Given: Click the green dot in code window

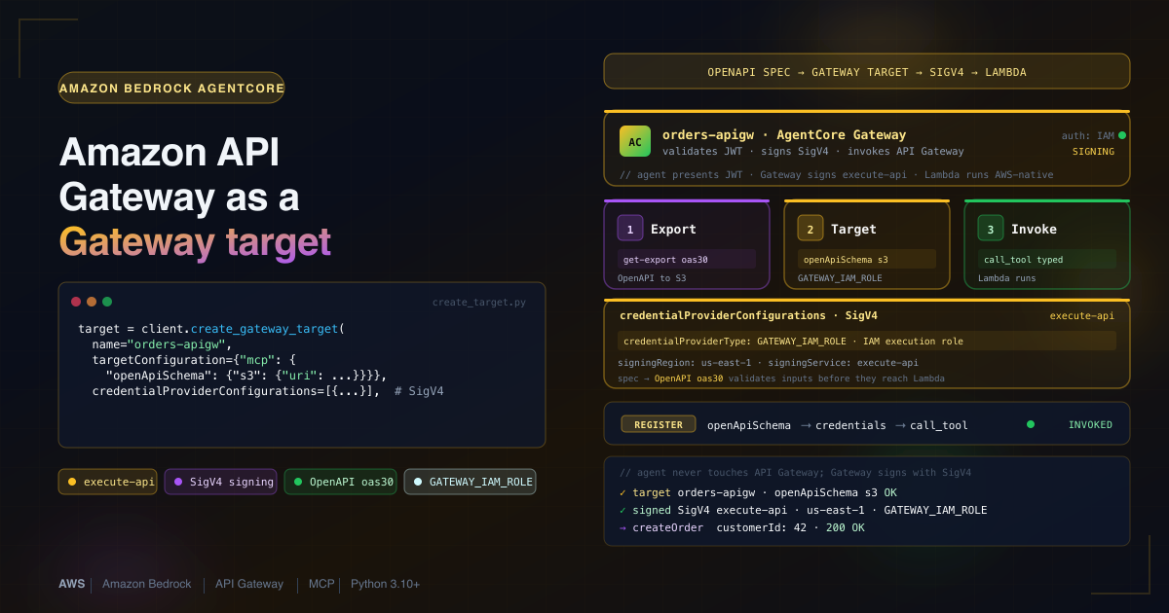Looking at the screenshot, I should click(107, 302).
